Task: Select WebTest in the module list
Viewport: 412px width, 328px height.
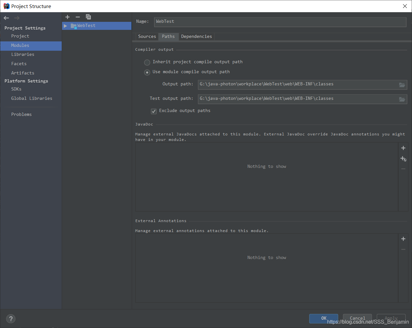Action: (97, 26)
